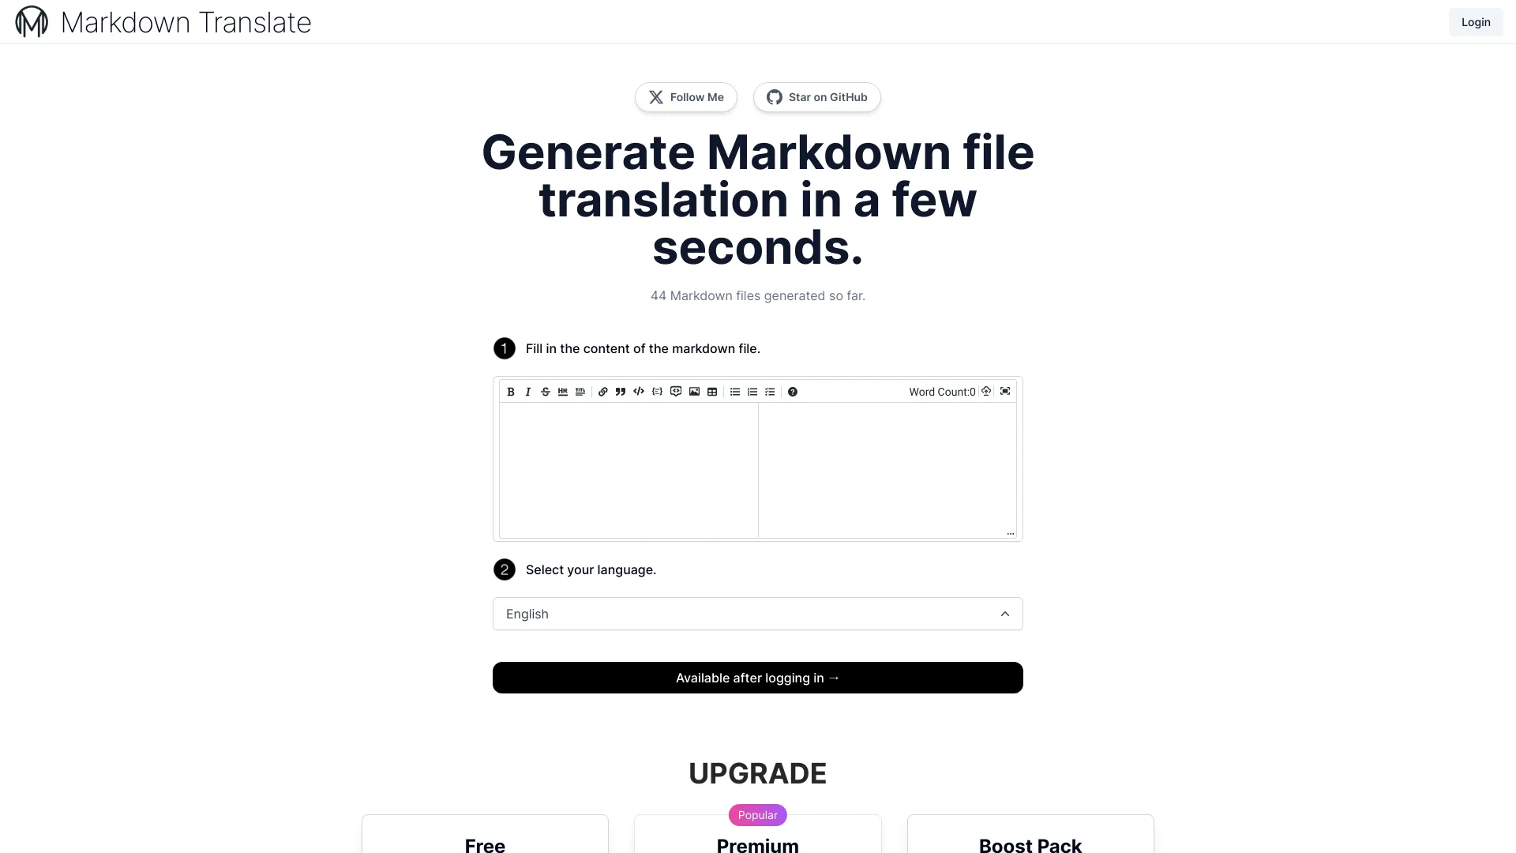Open the Link insertion tool

602,392
